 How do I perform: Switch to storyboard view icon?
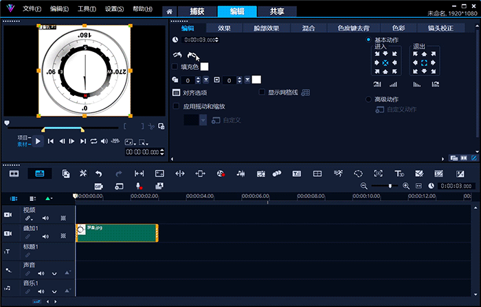(14, 173)
